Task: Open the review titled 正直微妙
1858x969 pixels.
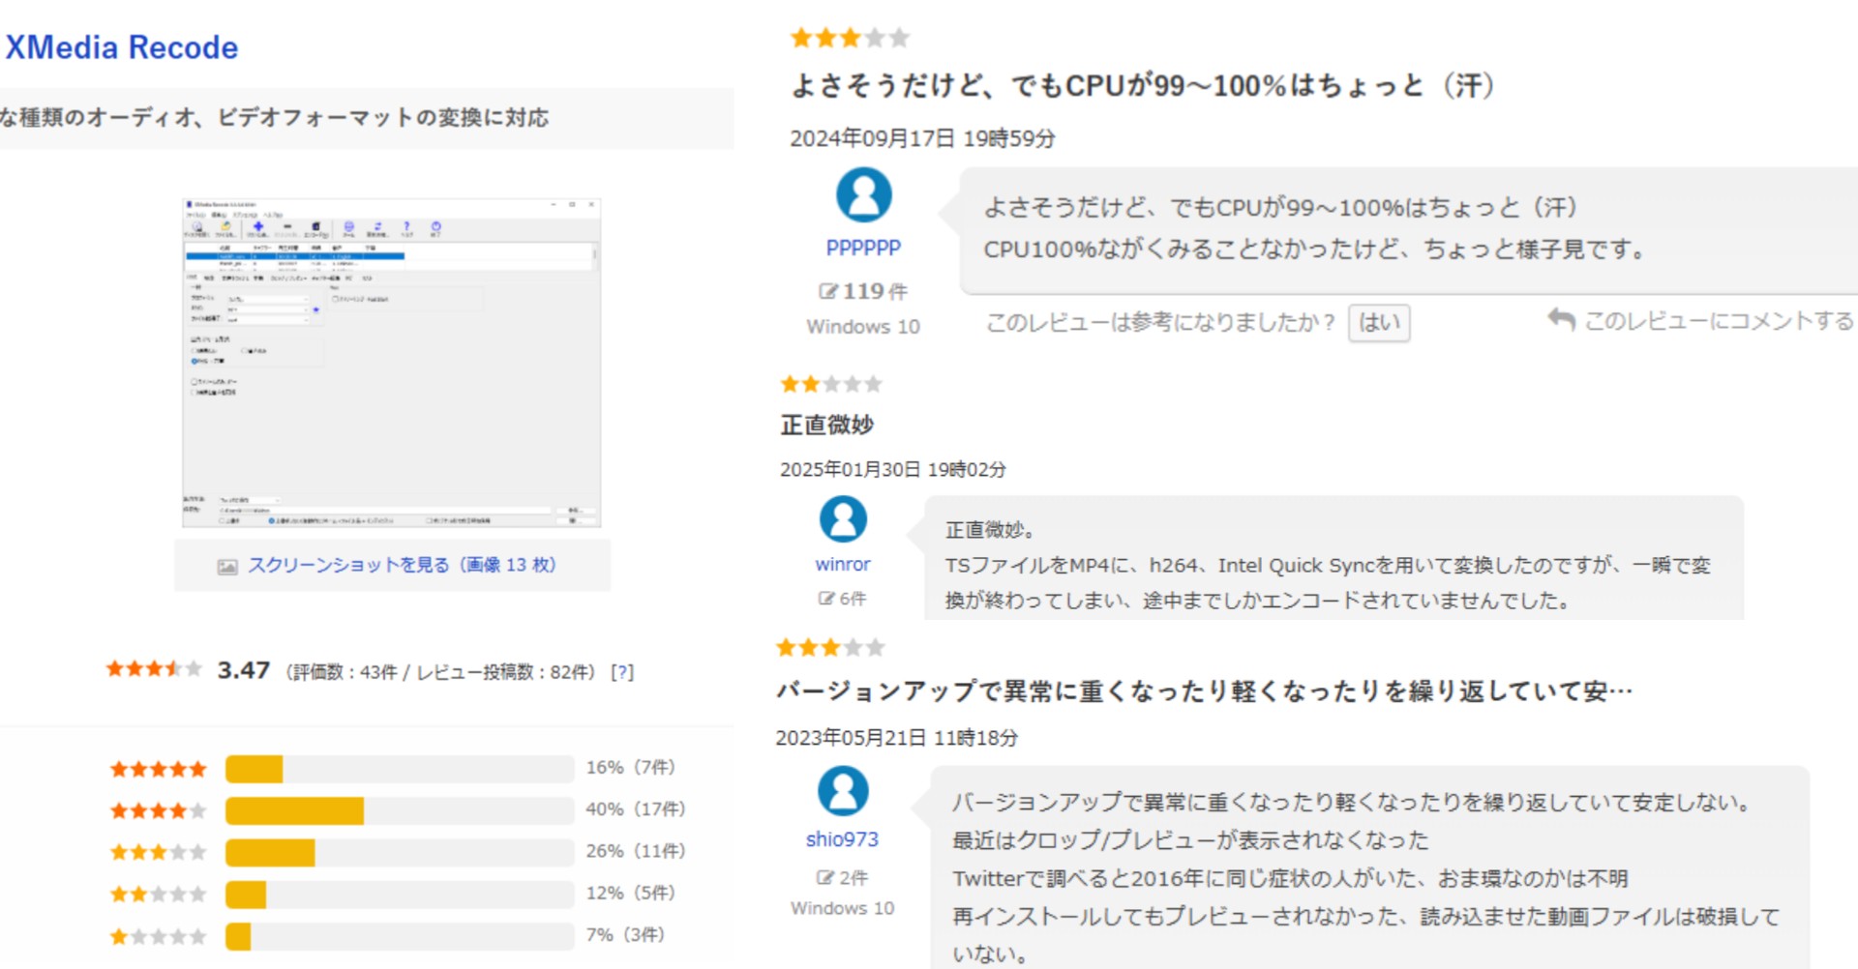Action: pyautogui.click(x=827, y=425)
